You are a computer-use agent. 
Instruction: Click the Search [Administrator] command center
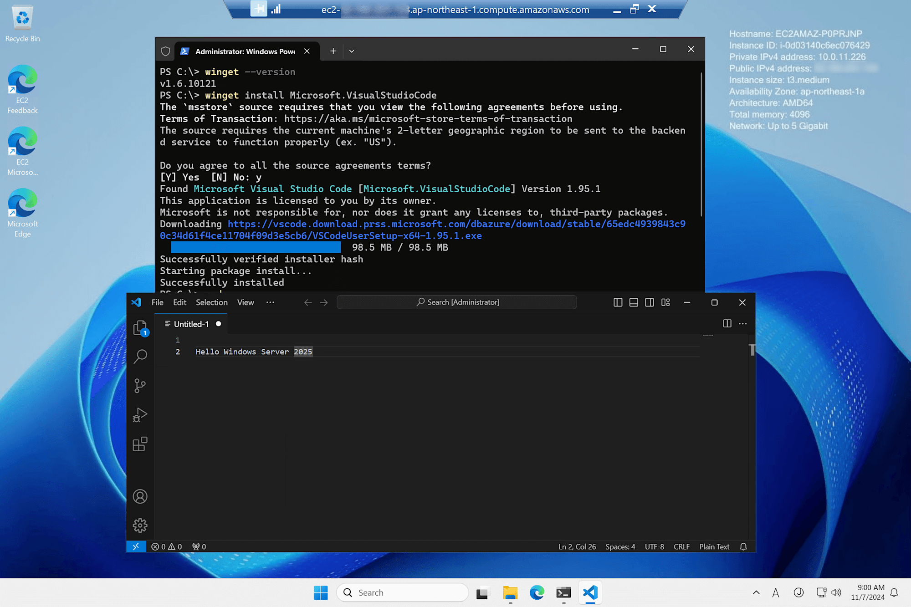click(457, 302)
